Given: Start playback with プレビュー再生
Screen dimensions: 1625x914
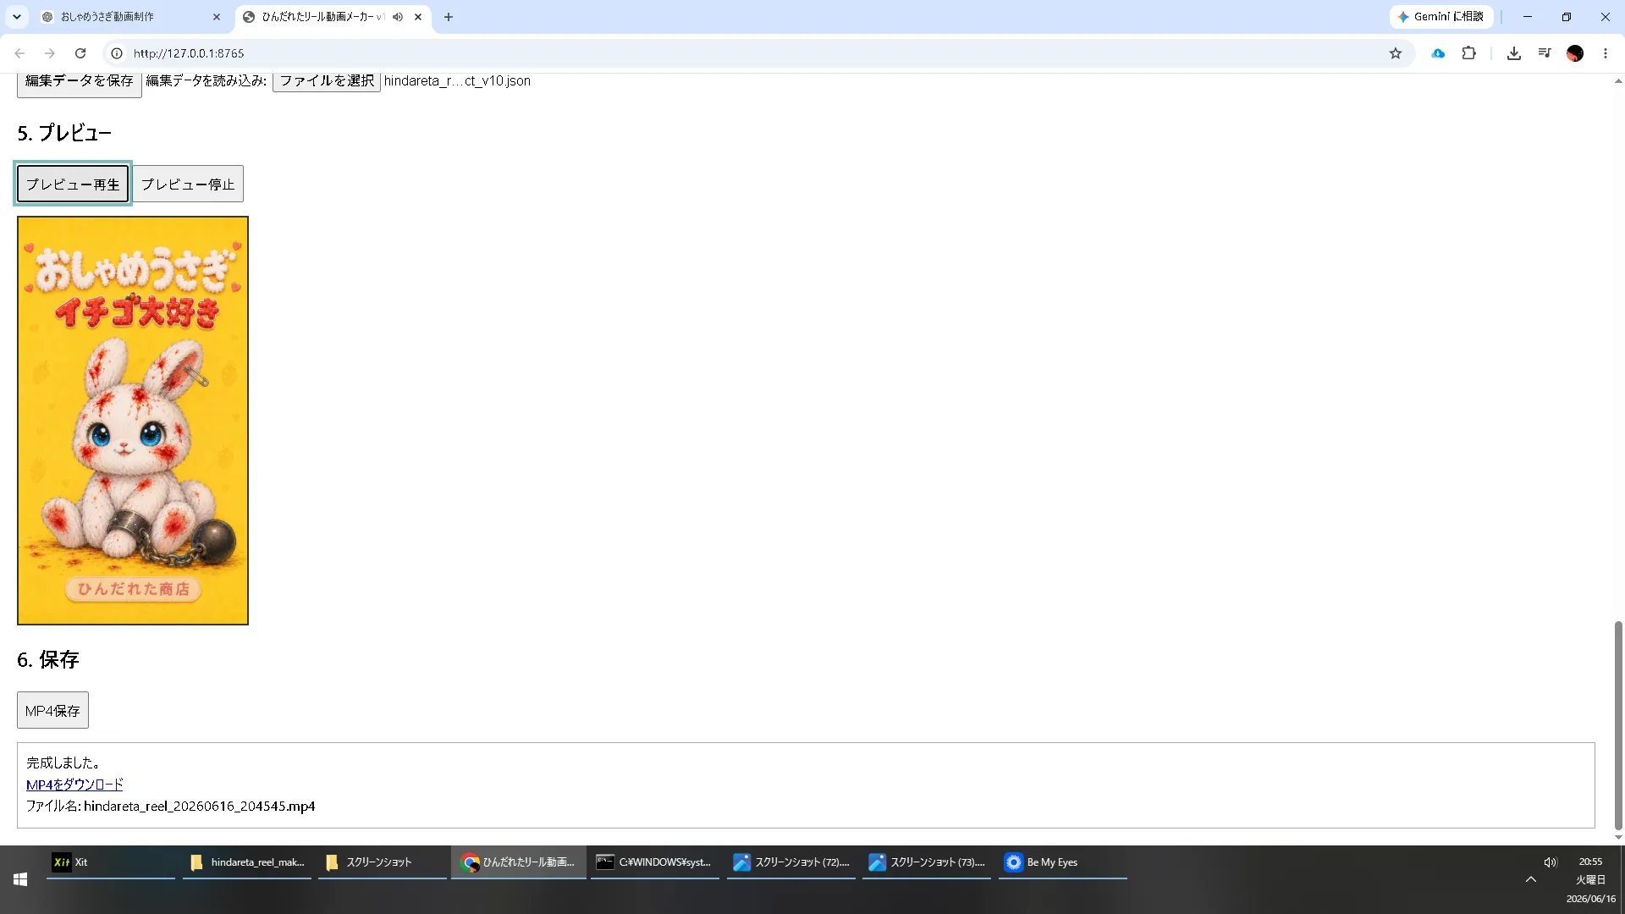Looking at the screenshot, I should point(73,184).
